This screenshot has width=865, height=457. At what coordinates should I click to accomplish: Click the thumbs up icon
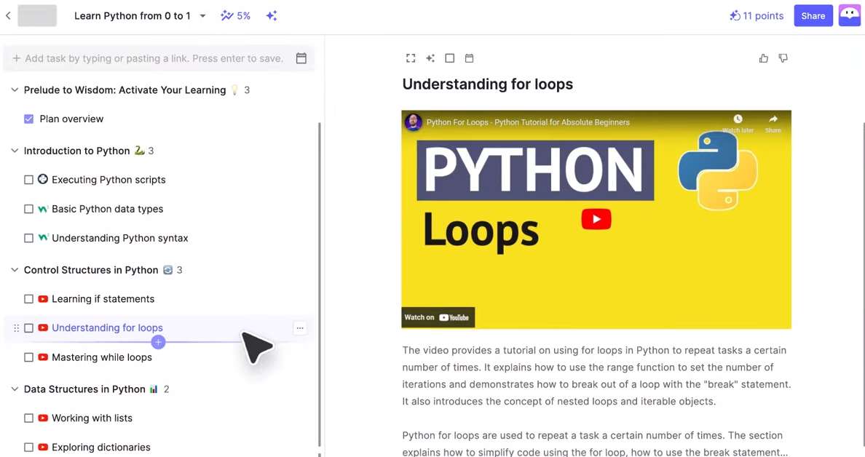764,58
